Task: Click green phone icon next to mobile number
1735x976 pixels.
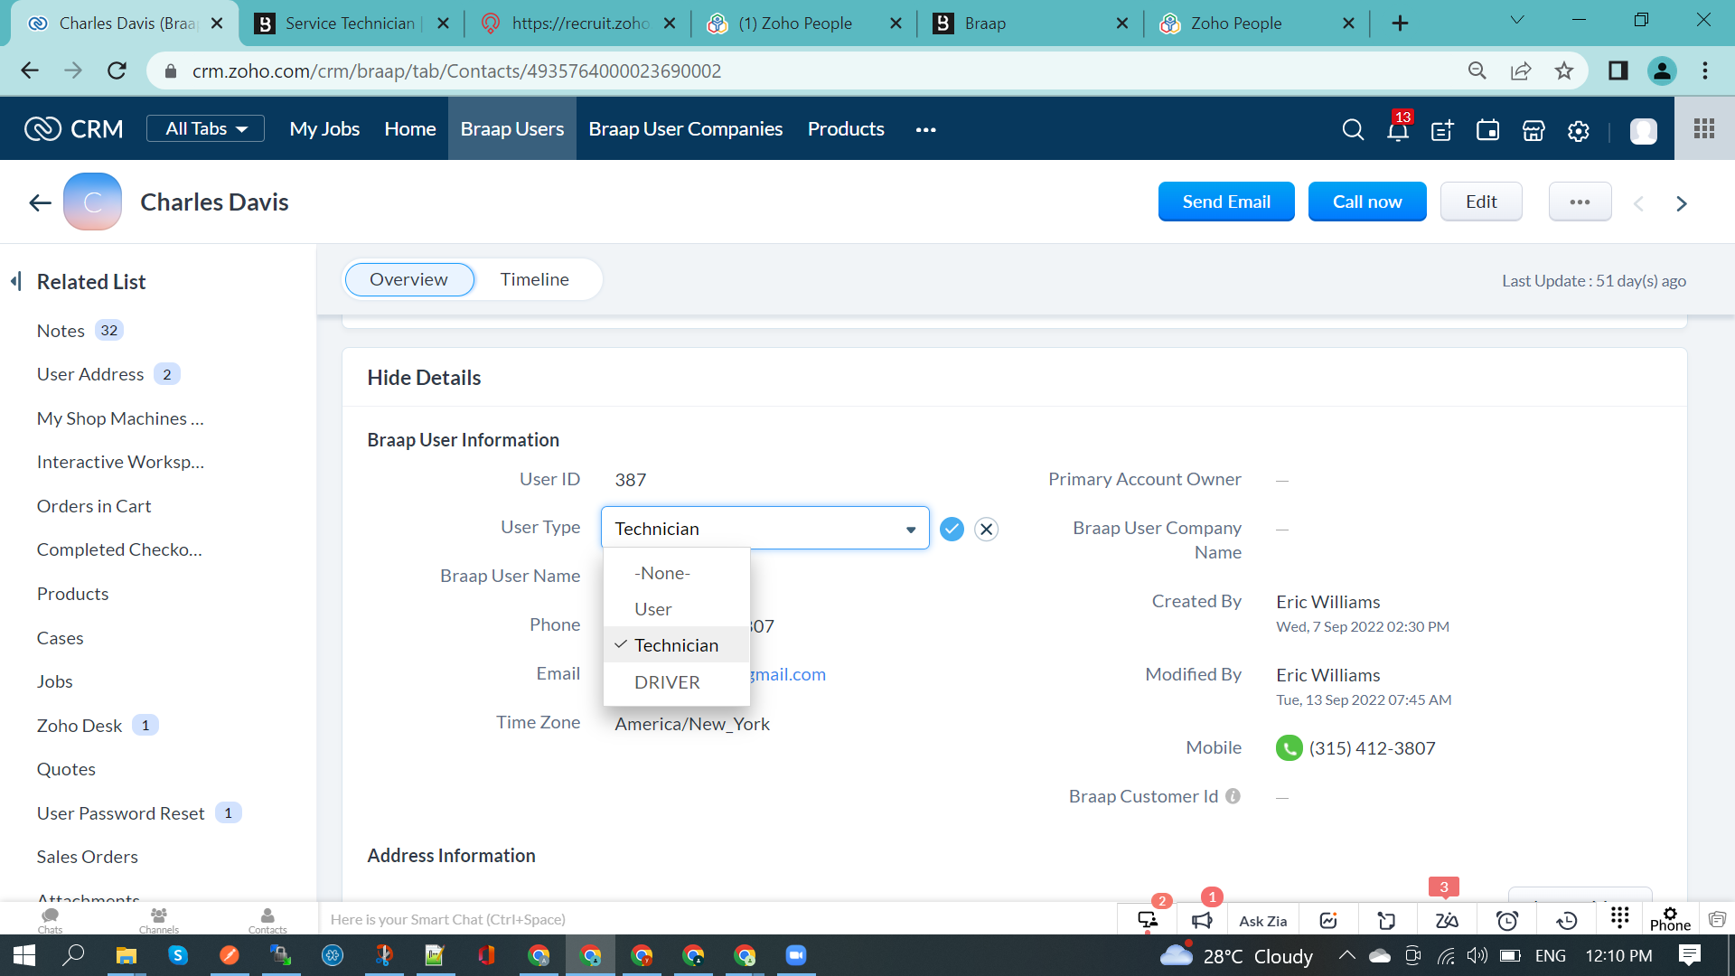Action: [1289, 748]
